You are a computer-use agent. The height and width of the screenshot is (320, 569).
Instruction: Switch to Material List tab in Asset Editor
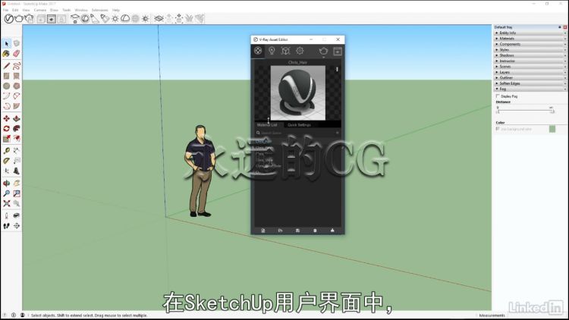coord(267,125)
